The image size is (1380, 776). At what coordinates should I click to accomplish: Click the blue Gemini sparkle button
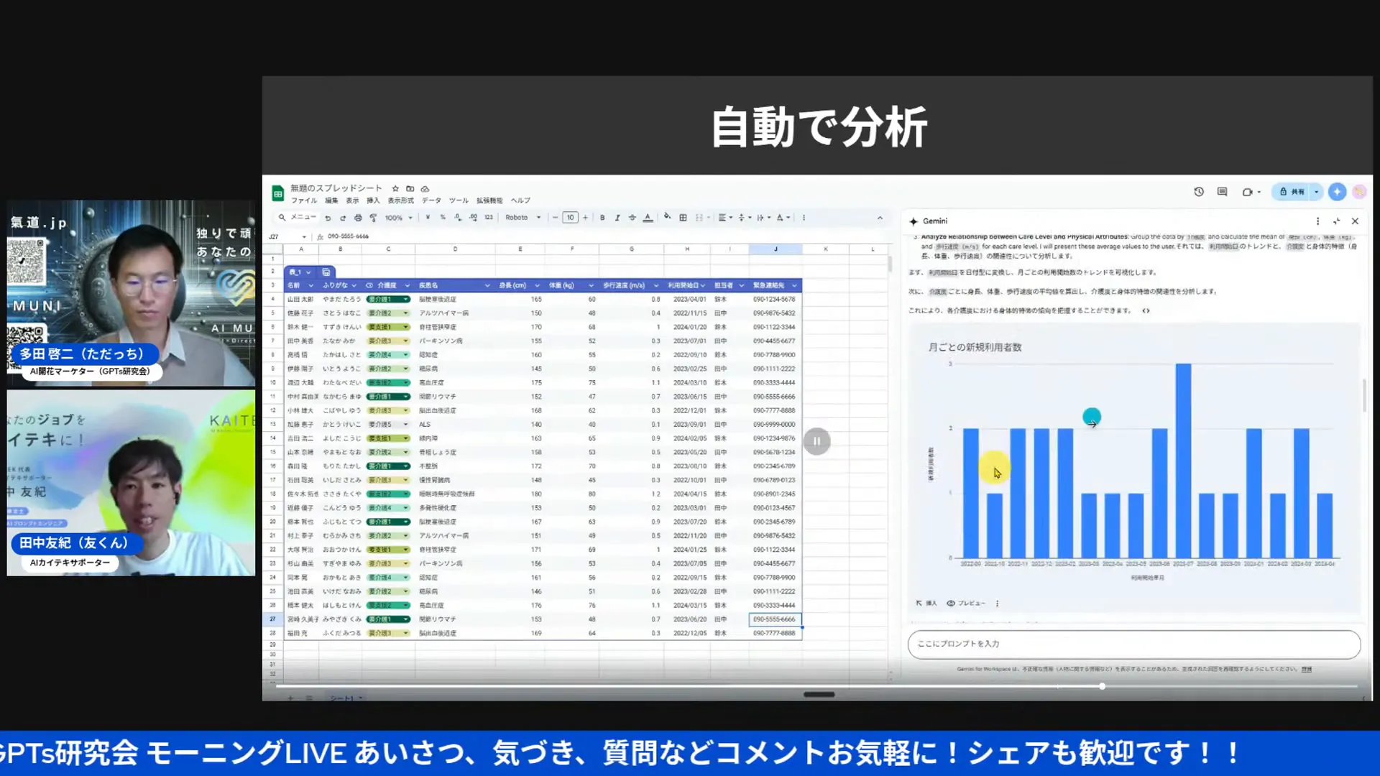[1337, 192]
